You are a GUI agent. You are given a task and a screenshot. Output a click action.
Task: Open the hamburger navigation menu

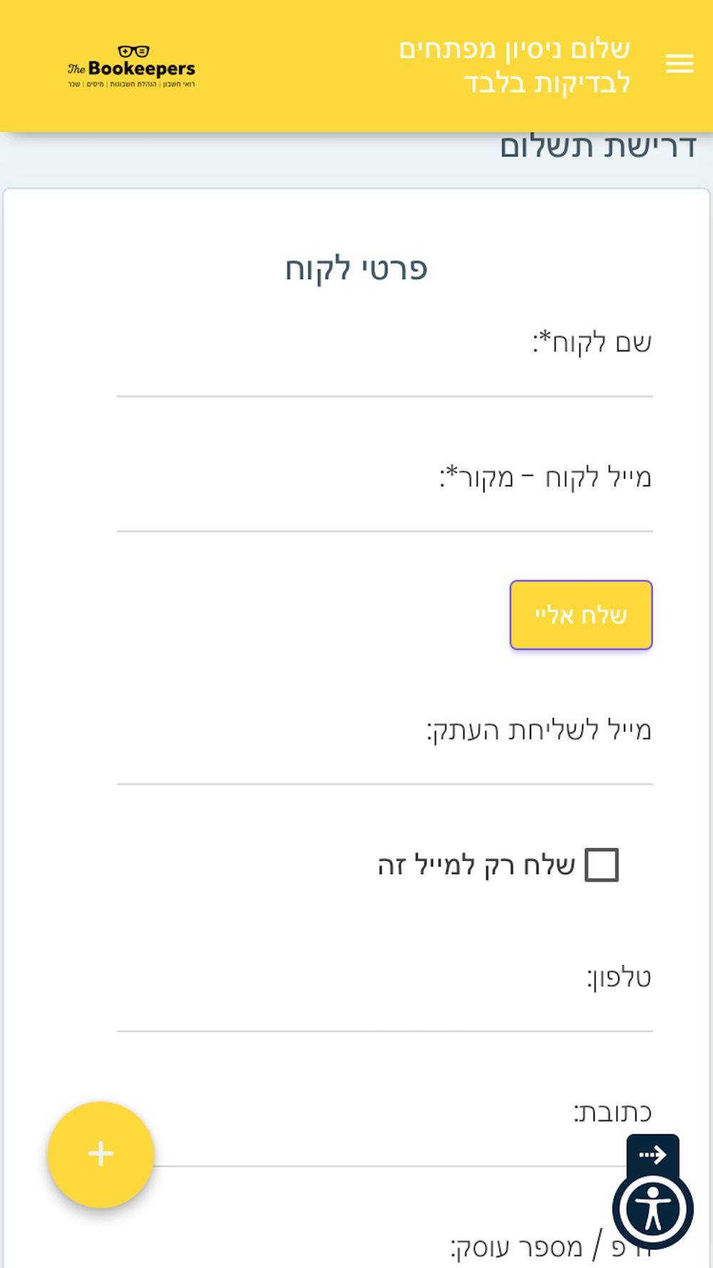coord(679,64)
